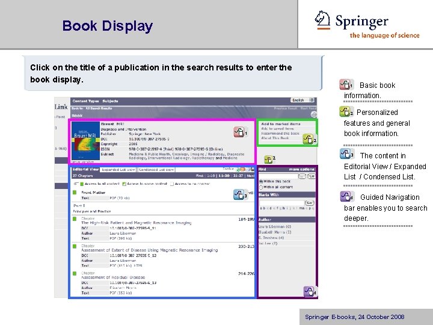Open Front Matter PDF (73 kb)
The width and height of the screenshot is (433, 325).
(120, 198)
